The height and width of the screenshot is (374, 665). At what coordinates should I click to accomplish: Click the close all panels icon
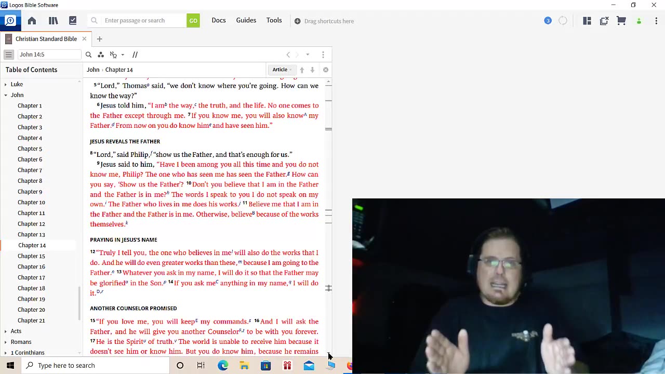[604, 21]
